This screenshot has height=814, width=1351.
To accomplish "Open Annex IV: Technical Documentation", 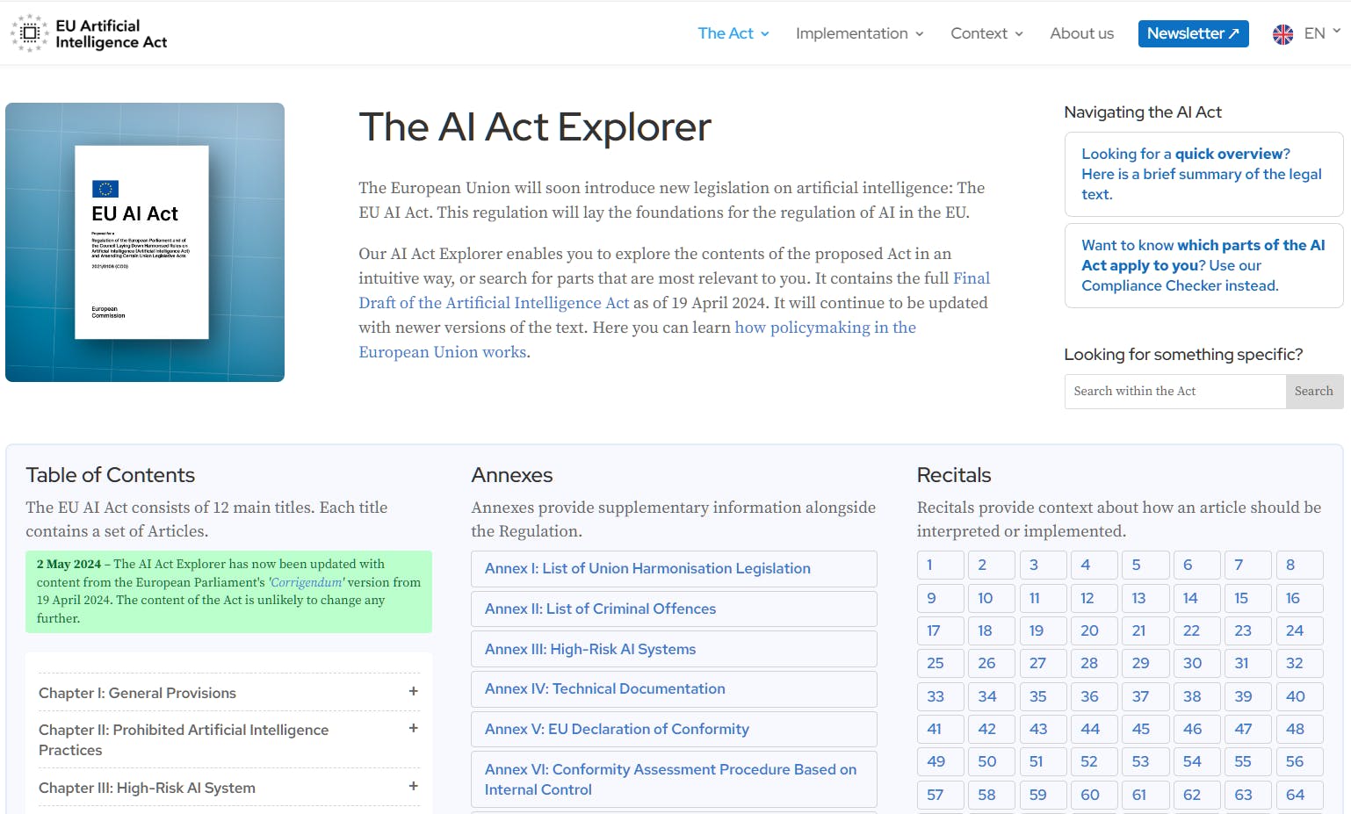I will pos(674,689).
